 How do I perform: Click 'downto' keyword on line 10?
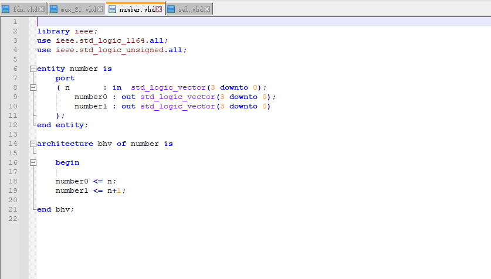[x=243, y=106]
